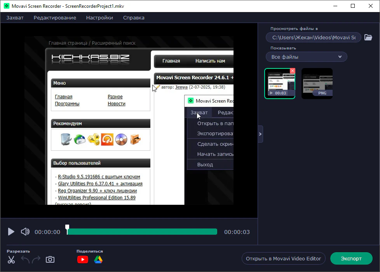This screenshot has width=380, height=272.
Task: Click the scissors cut icon
Action: (x=11, y=260)
